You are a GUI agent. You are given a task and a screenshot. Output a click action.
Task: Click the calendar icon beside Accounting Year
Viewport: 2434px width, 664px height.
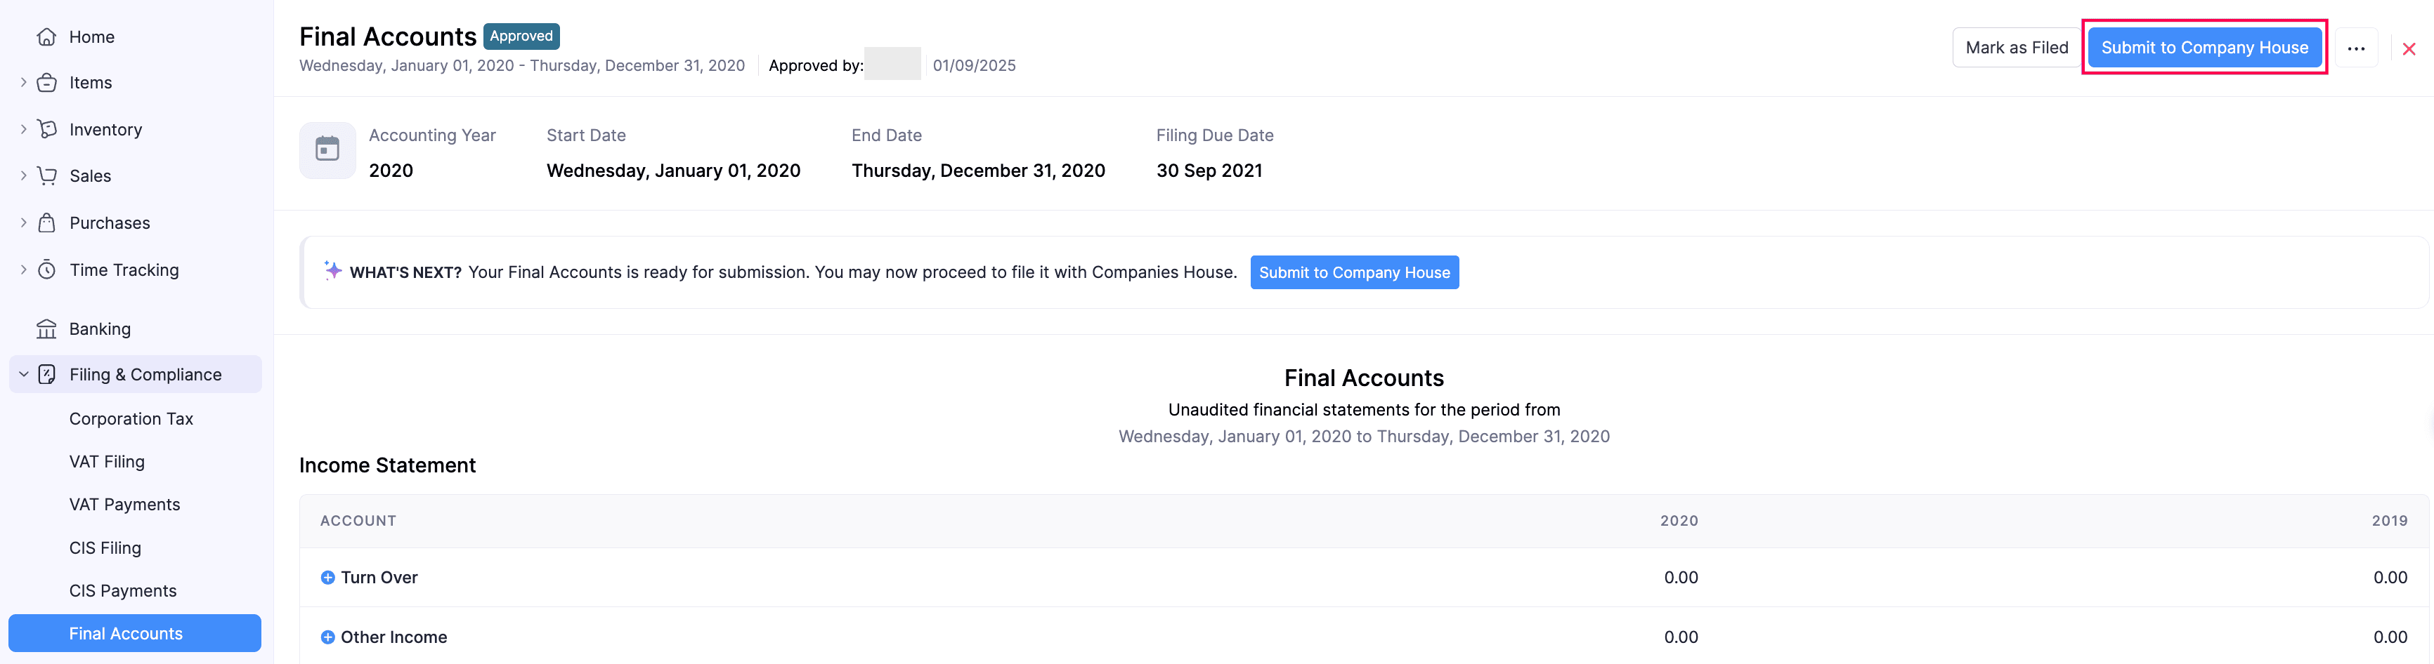327,150
